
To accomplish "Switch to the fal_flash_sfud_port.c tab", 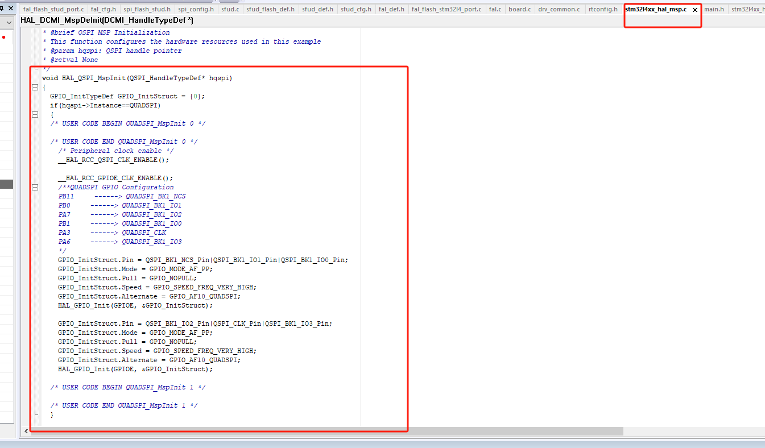I will (53, 9).
